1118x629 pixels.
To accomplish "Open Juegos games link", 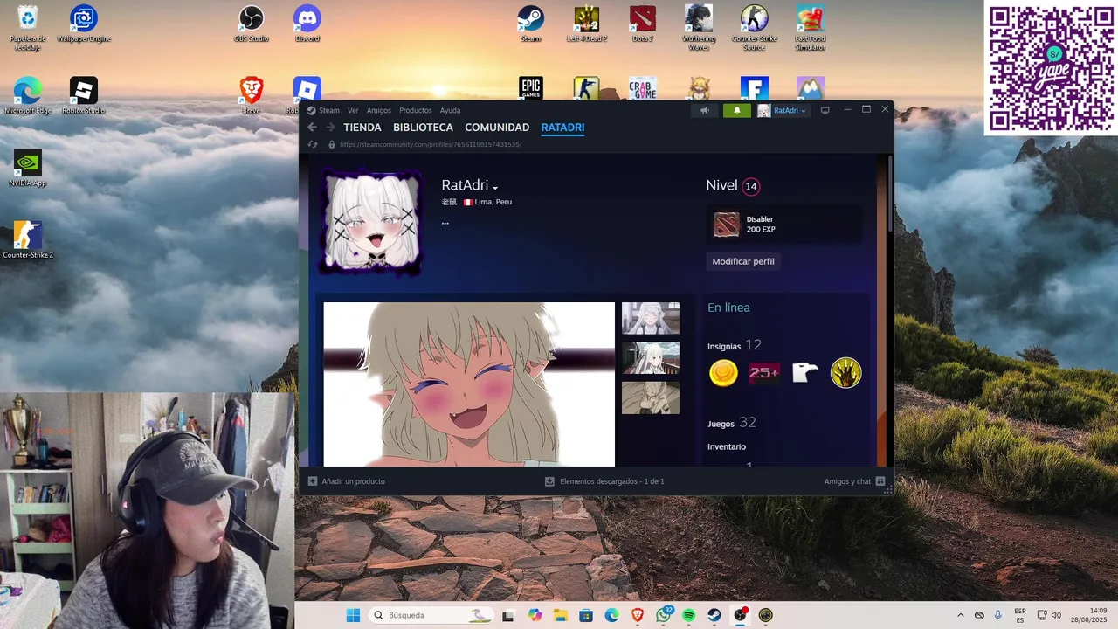I will coord(721,424).
